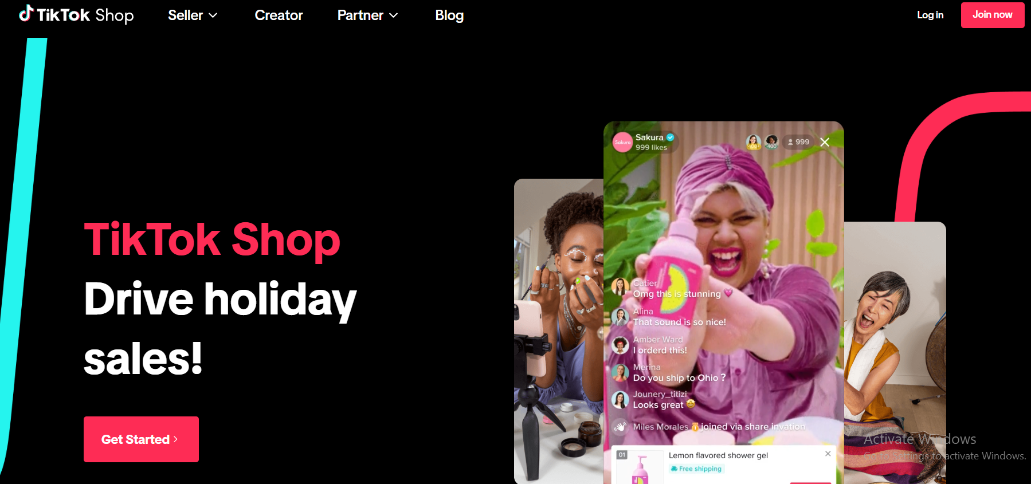
Task: Click the waving hand icon beside Miles Morales
Action: tap(620, 427)
